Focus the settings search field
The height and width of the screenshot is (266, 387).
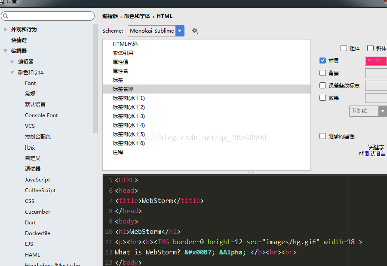pos(48,16)
